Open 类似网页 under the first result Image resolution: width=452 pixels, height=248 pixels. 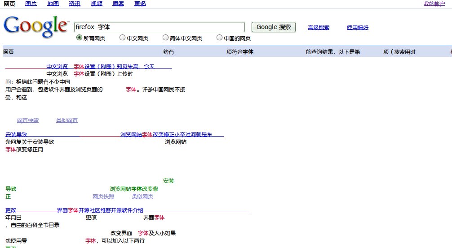pos(67,120)
